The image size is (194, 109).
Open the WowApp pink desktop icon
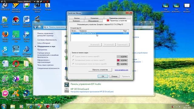(5, 94)
